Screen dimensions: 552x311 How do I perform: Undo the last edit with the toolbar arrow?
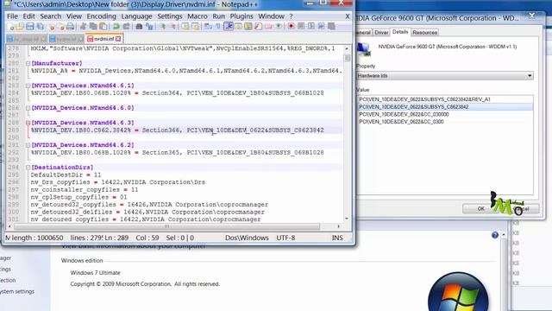(x=116, y=27)
